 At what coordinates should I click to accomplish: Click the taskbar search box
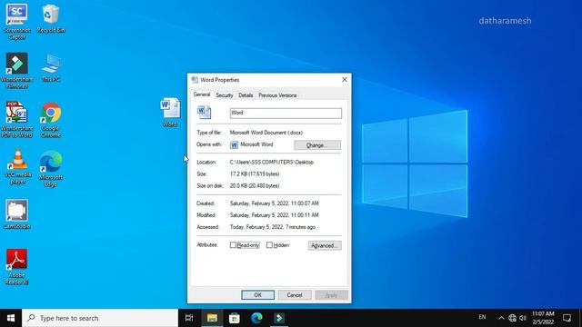(x=100, y=318)
